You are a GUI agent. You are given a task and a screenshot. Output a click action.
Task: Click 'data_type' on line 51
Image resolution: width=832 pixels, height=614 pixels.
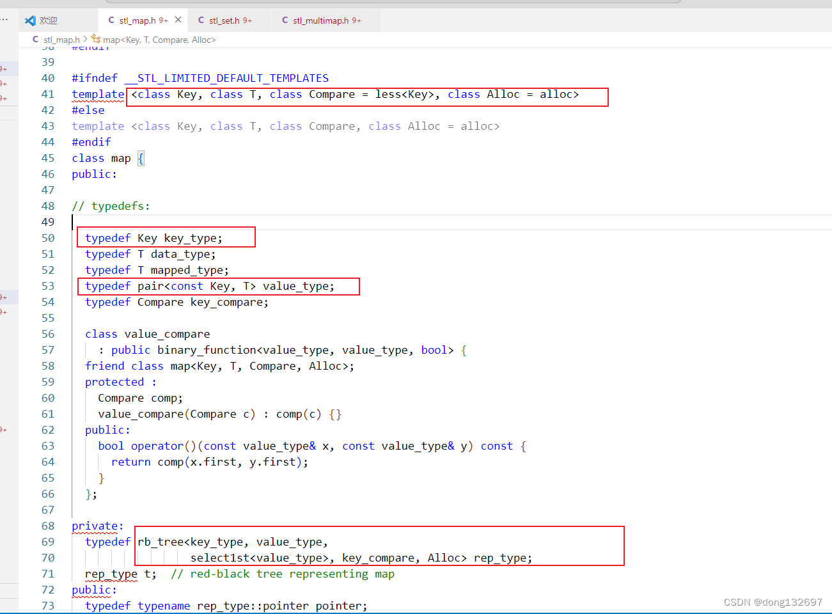(180, 254)
